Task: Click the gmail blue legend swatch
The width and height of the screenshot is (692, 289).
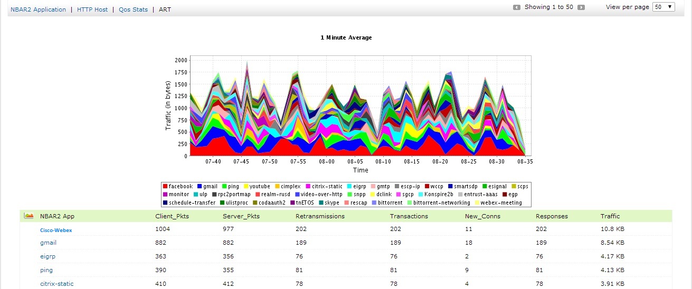Action: coord(200,186)
